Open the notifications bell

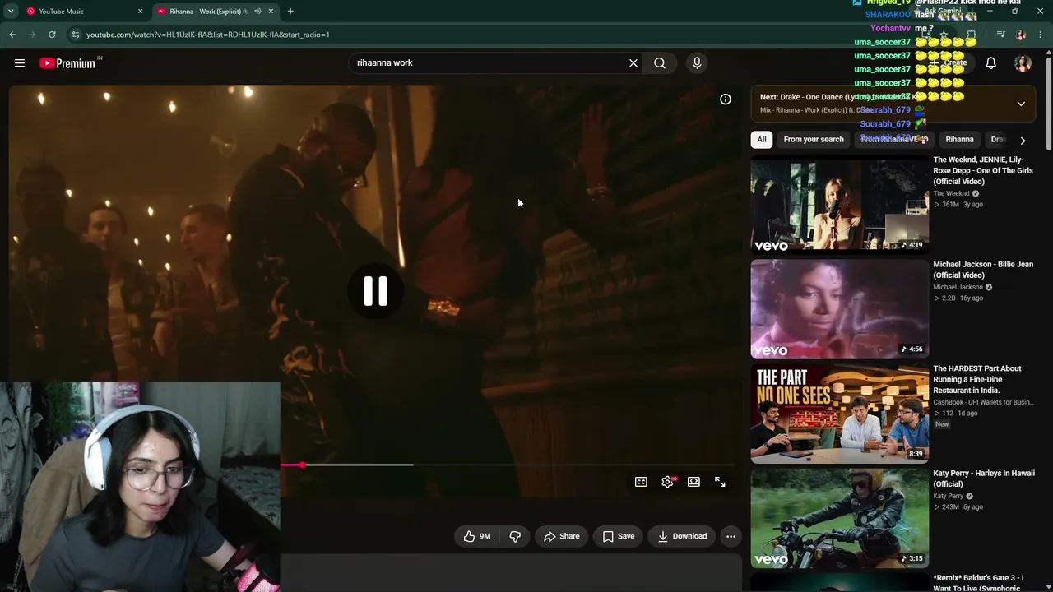991,63
